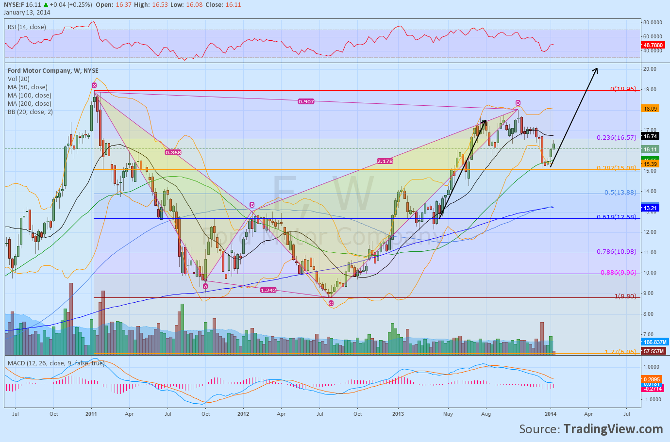Click the MA (100, close) indicator label

(x=29, y=95)
